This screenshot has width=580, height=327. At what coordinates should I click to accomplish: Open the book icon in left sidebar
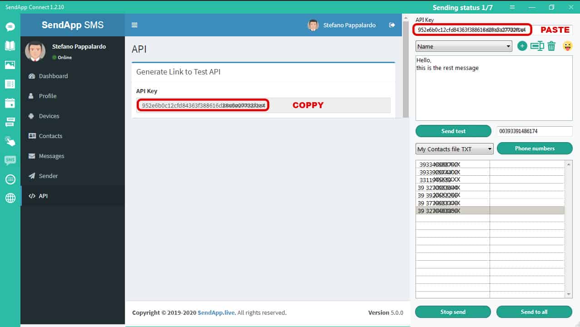coord(10,45)
